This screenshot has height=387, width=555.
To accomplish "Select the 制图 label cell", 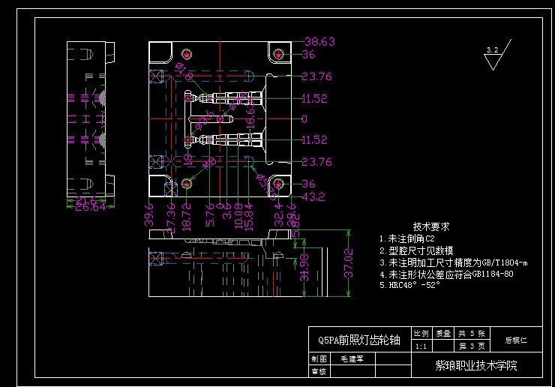I will coord(319,359).
